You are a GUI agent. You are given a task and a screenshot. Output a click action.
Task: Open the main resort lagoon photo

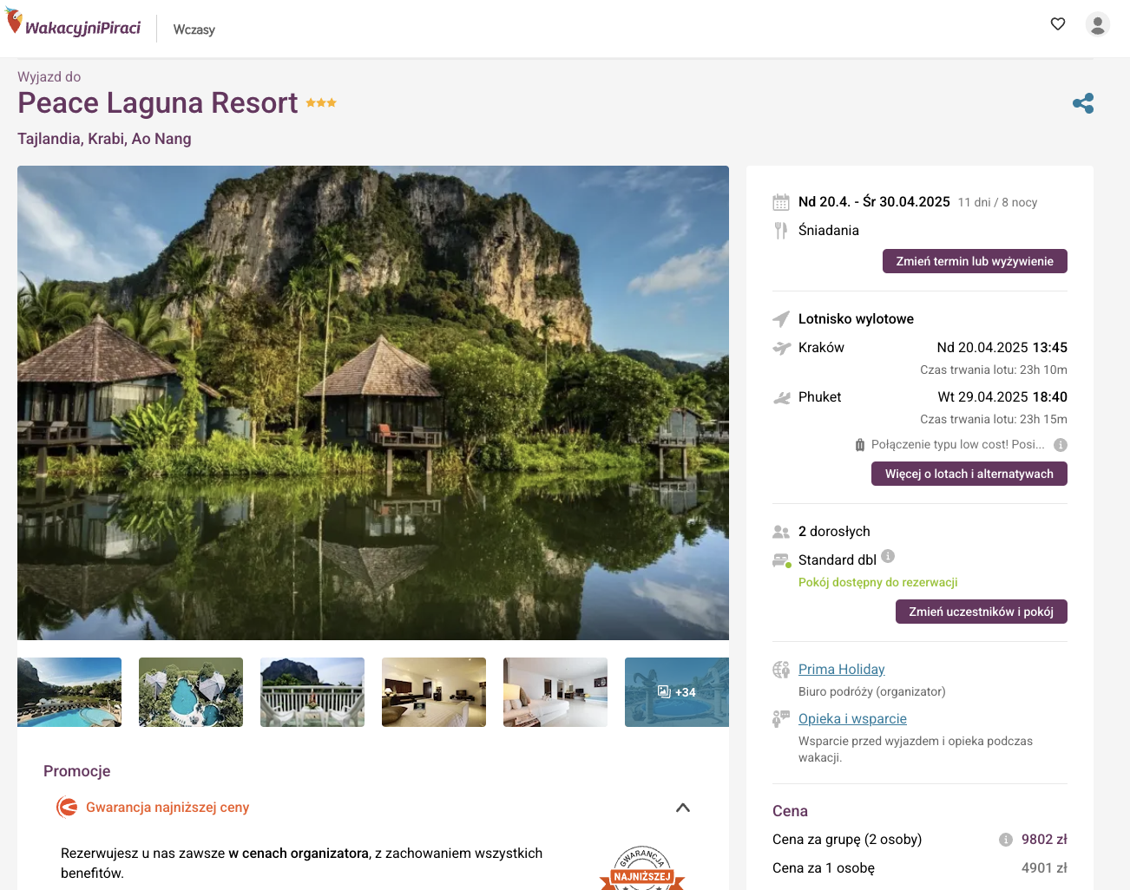pos(373,402)
